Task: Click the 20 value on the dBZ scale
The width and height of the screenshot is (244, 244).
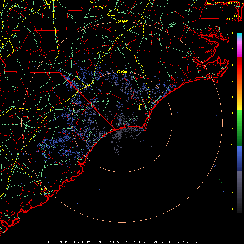Action: 233,129
